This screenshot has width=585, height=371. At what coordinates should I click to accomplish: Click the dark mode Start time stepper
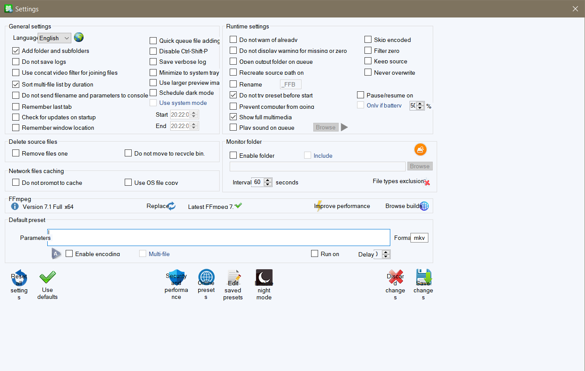pyautogui.click(x=194, y=114)
